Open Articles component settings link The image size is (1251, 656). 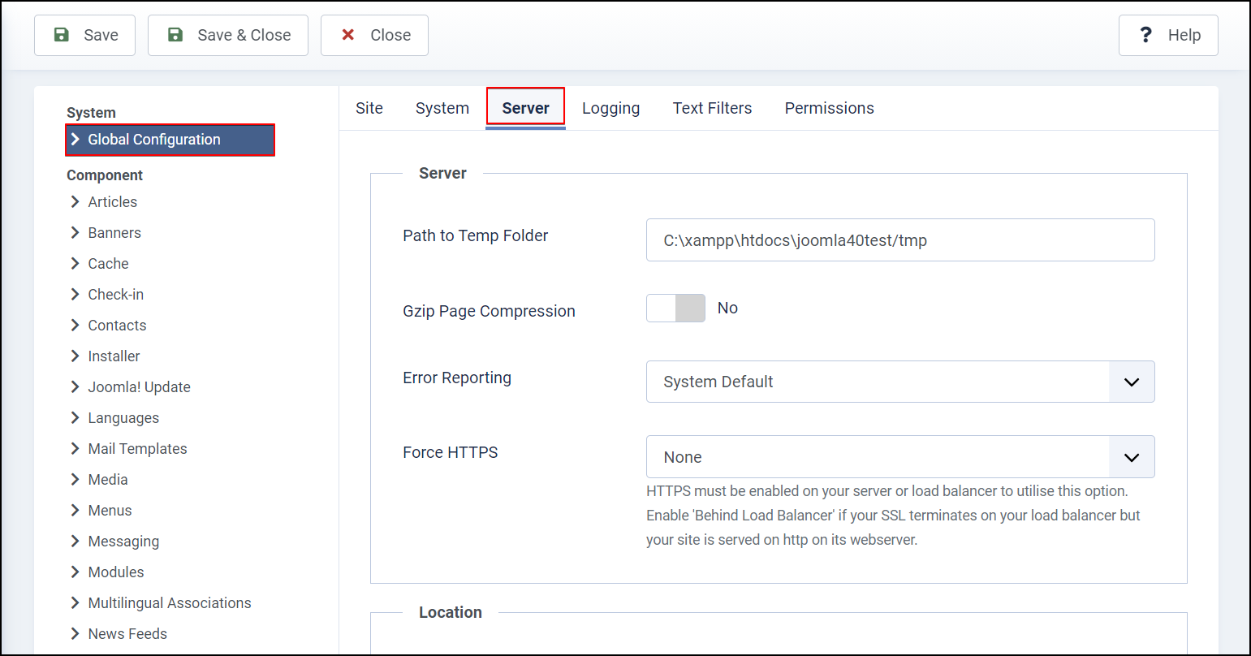click(113, 201)
